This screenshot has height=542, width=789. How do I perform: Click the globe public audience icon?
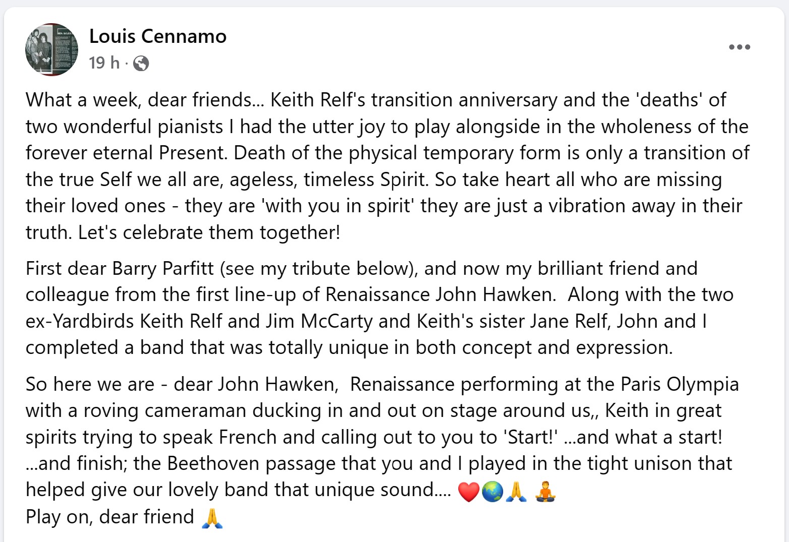141,64
